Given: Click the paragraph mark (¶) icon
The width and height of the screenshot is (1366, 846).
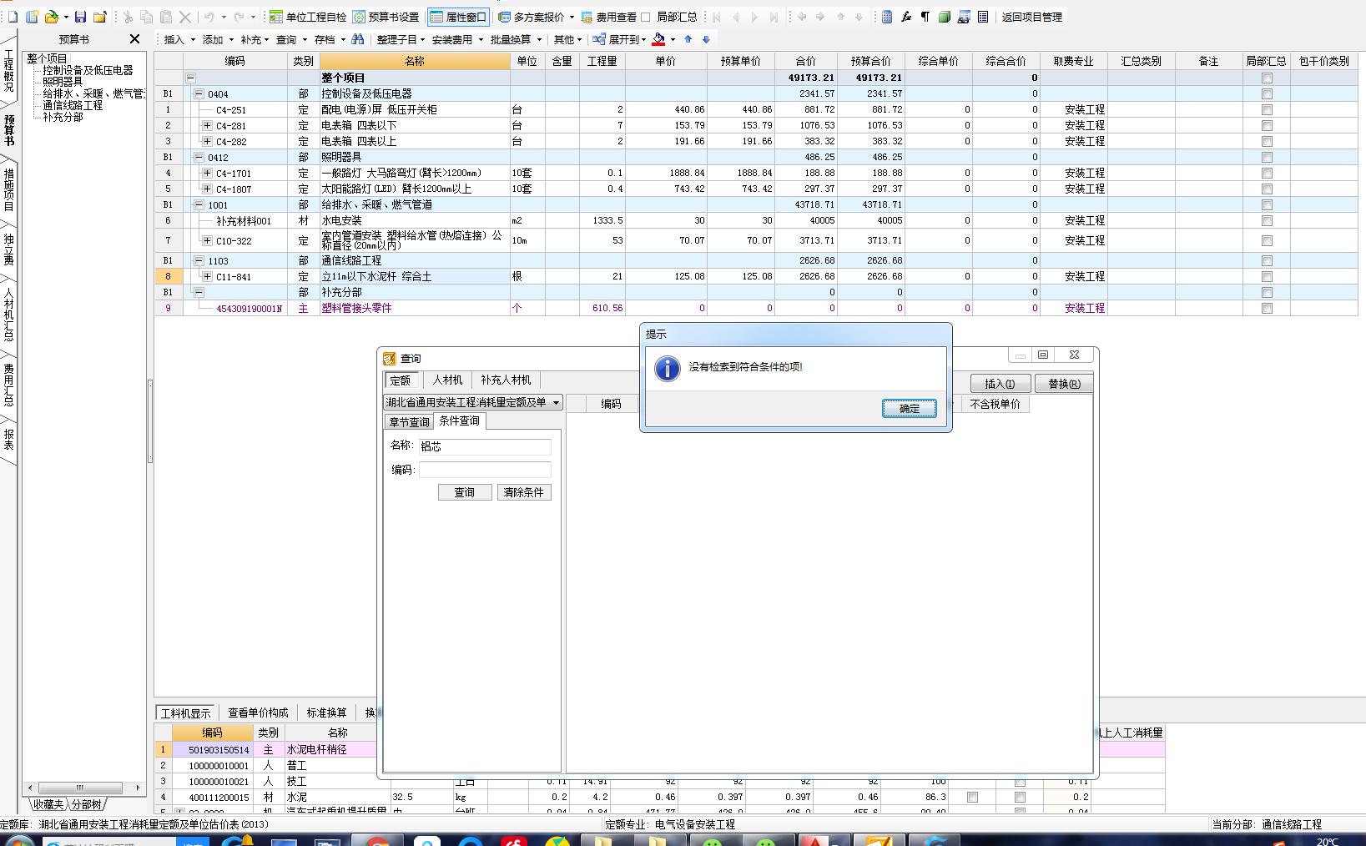Looking at the screenshot, I should (x=925, y=17).
